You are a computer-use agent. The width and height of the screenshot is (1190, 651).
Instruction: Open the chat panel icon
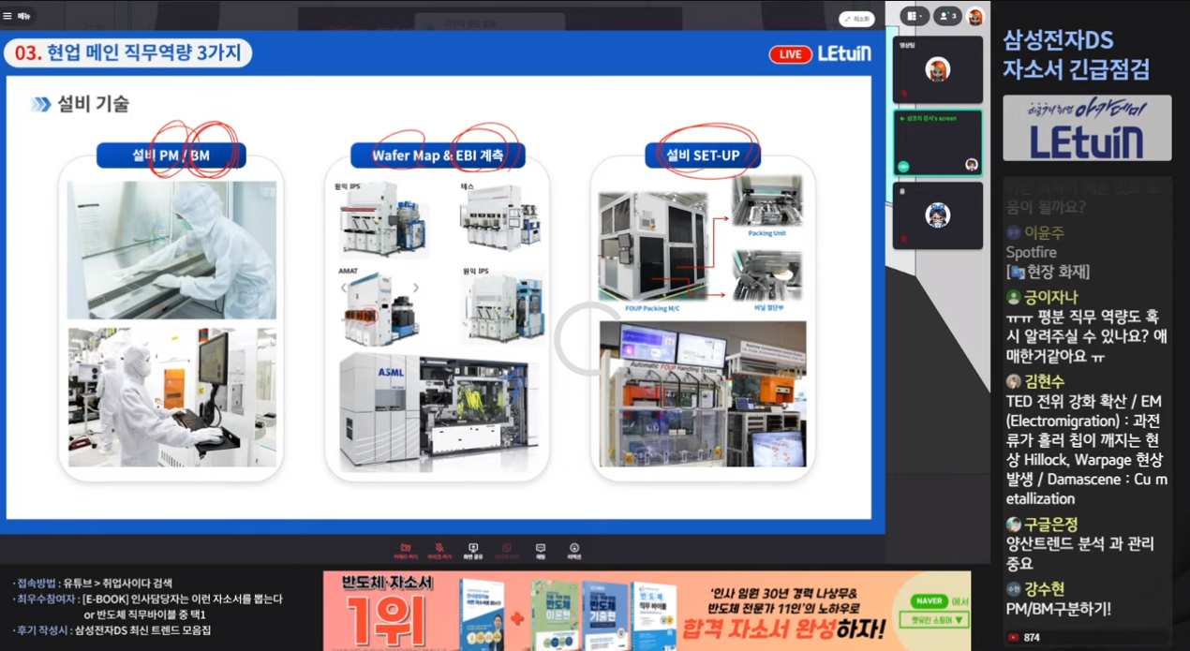pos(541,550)
